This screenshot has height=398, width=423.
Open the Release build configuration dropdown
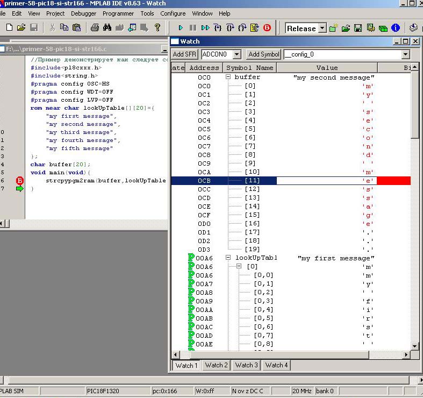click(322, 29)
